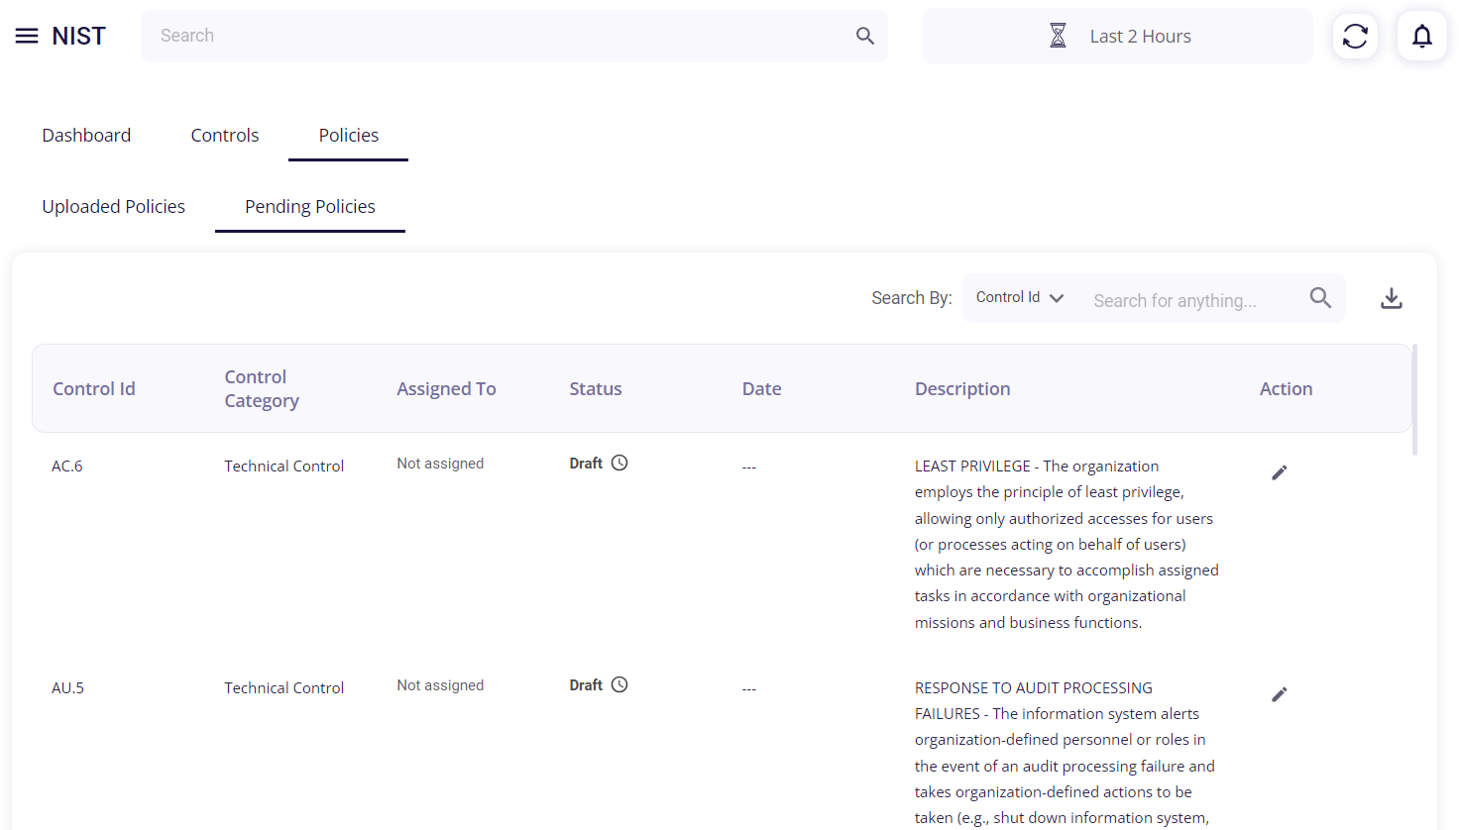Click the Search By label
This screenshot has height=830, width=1459.
coord(912,298)
